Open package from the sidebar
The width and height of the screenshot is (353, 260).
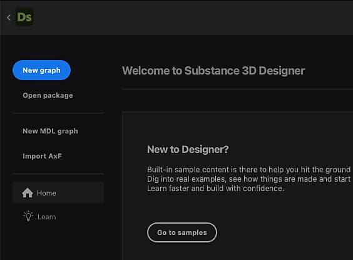click(x=48, y=95)
